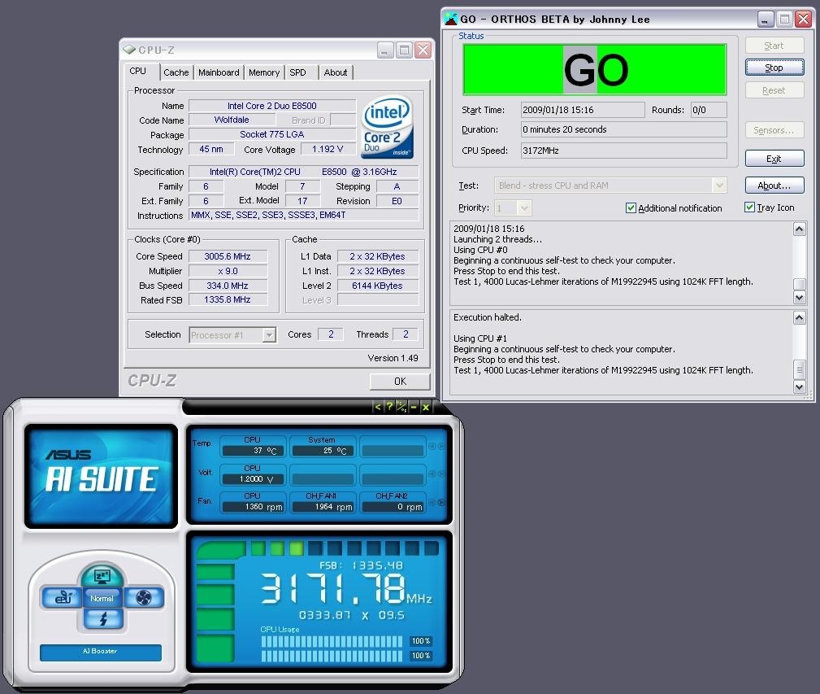Click CPU temperature '37 °C' in AI Suite
The image size is (820, 694).
coord(253,451)
